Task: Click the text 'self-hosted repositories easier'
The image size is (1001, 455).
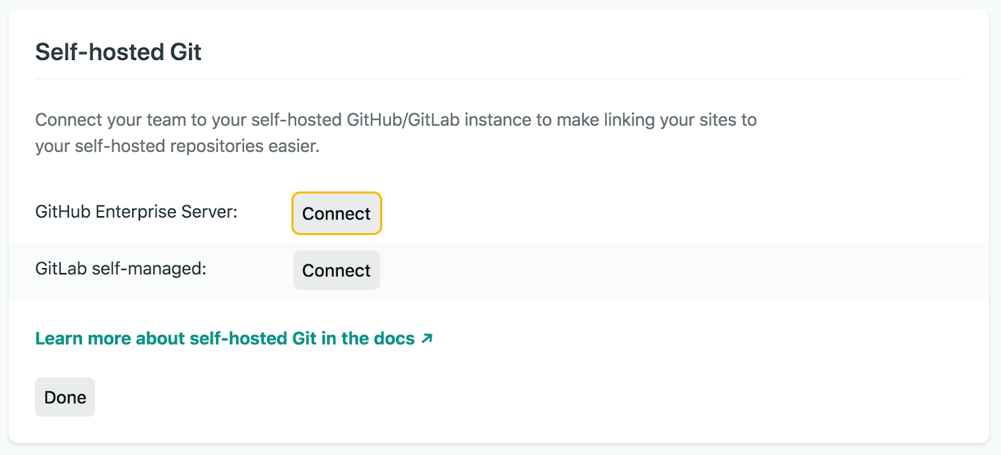Action: (195, 146)
